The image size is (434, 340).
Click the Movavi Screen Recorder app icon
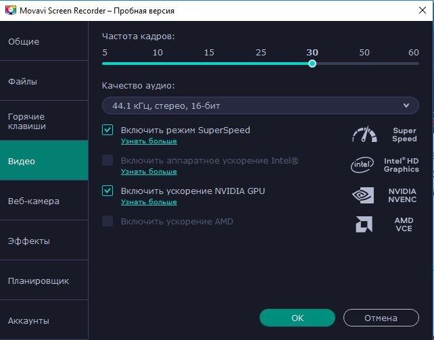[x=11, y=10]
